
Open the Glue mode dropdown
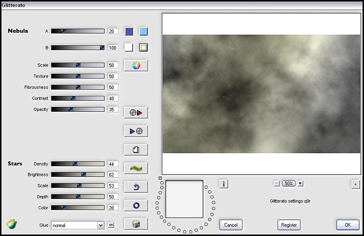(x=101, y=225)
